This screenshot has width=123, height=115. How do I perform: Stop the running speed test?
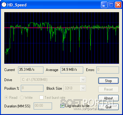[108, 81]
